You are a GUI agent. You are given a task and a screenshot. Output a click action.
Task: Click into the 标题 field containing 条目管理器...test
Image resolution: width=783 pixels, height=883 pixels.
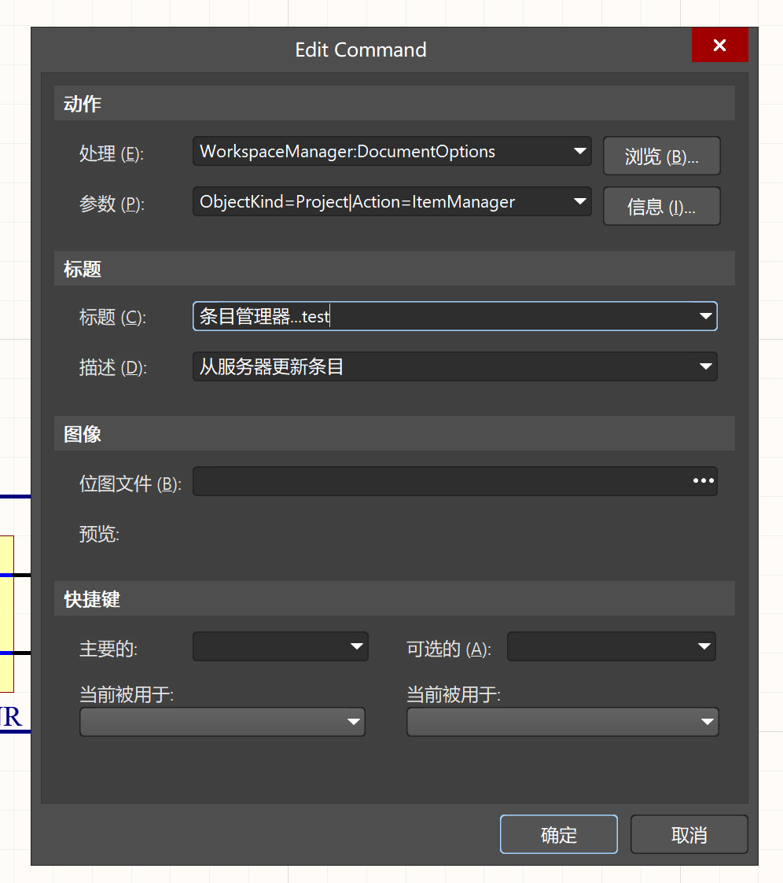click(440, 316)
